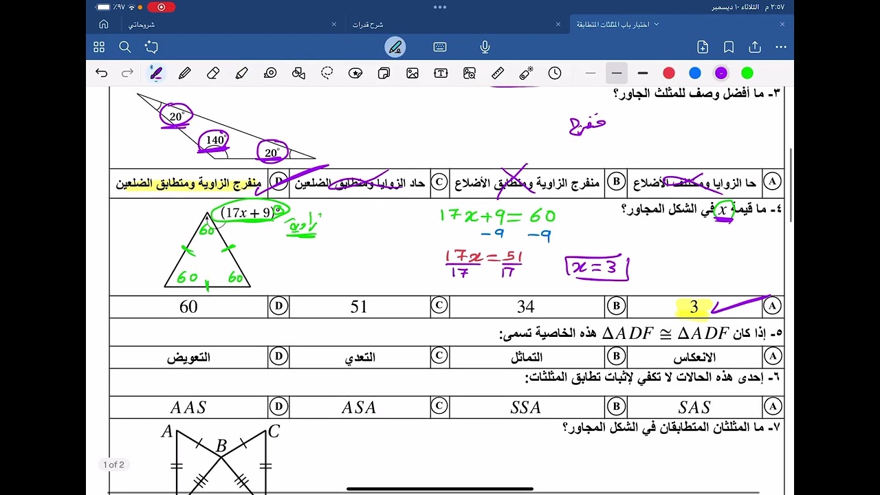The height and width of the screenshot is (495, 880).
Task: Switch to the شروحاتي tab
Action: point(142,24)
